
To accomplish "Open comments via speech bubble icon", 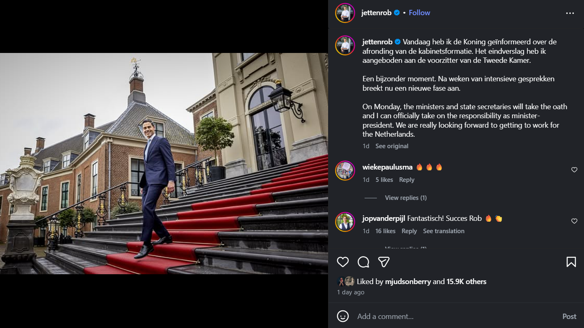I will coord(363,262).
